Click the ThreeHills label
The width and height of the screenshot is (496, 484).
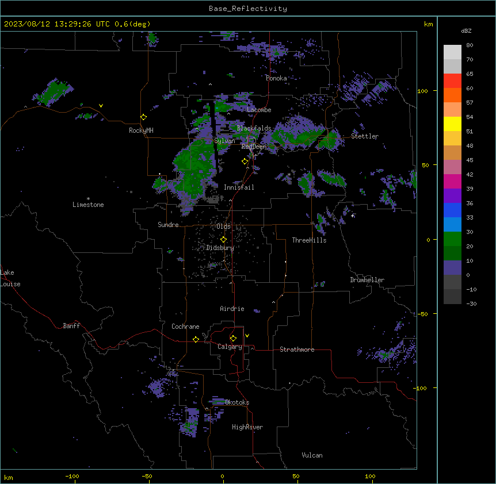(x=309, y=240)
